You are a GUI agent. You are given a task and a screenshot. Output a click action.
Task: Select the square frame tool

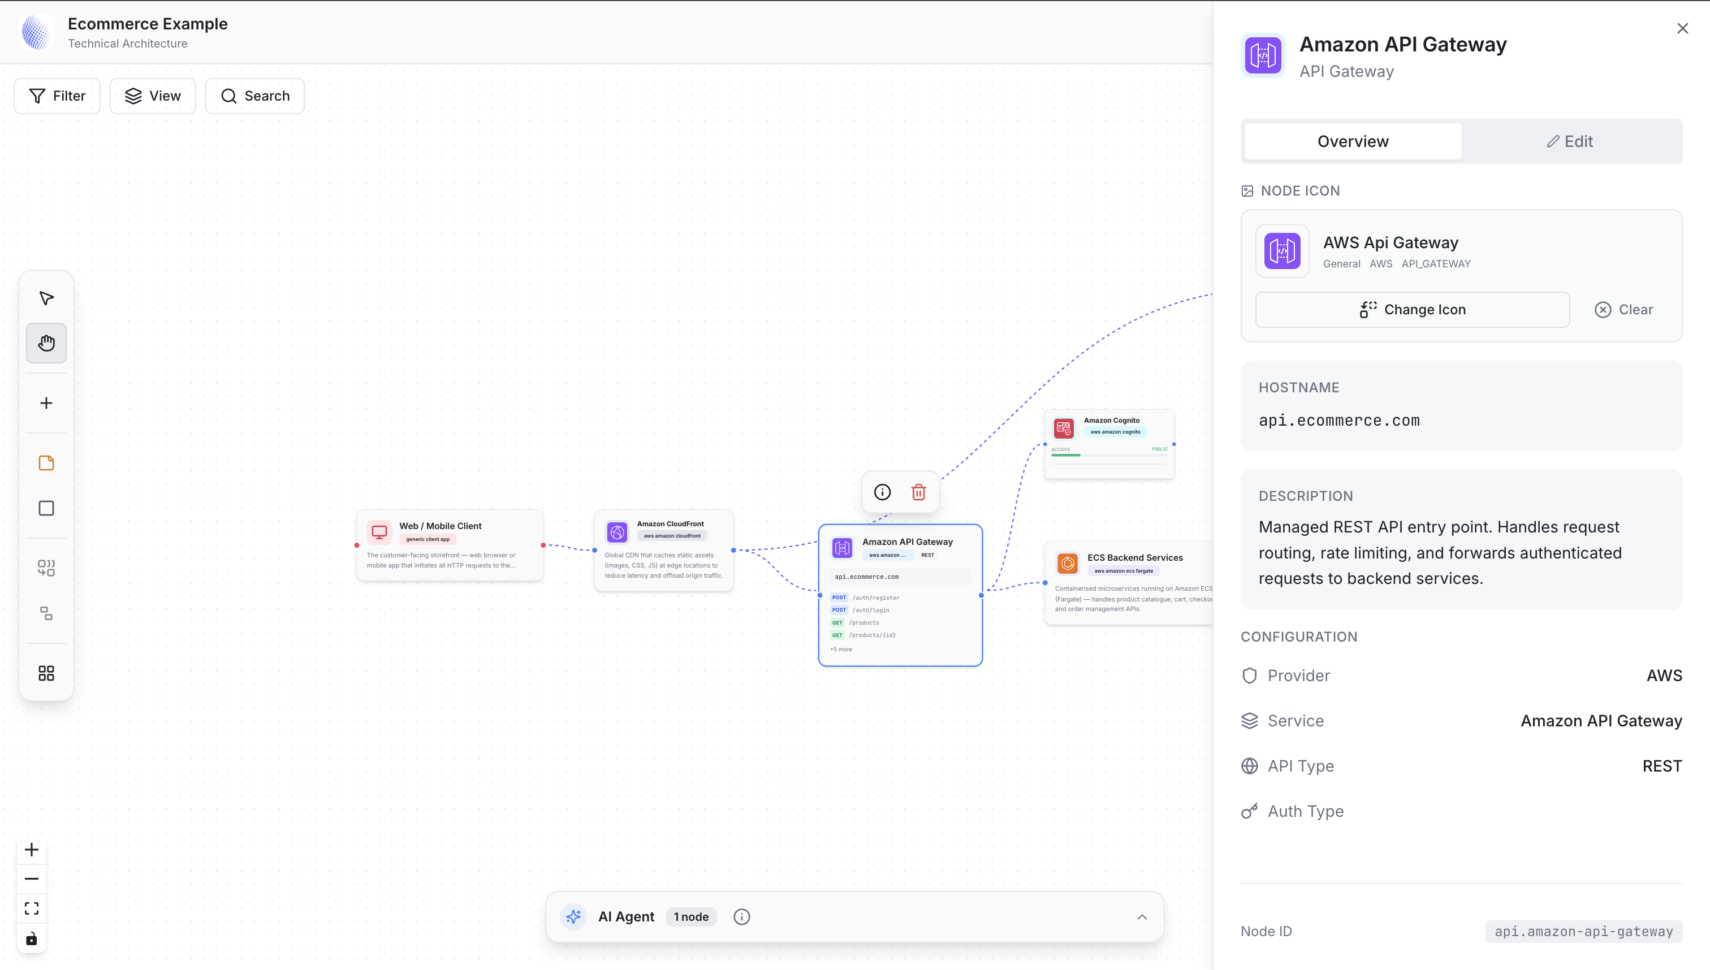[46, 508]
